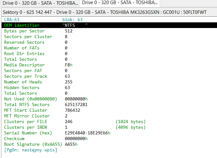Select the Hidden Sectors label
The height and width of the screenshot is (158, 217).
click(x=22, y=87)
